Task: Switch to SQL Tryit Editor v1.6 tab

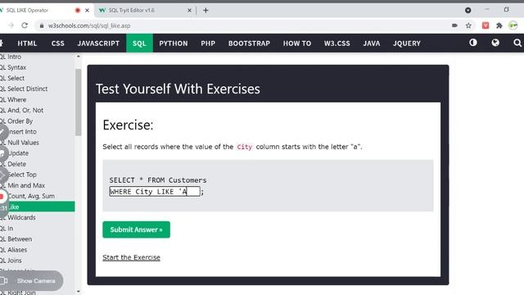Action: (x=132, y=11)
